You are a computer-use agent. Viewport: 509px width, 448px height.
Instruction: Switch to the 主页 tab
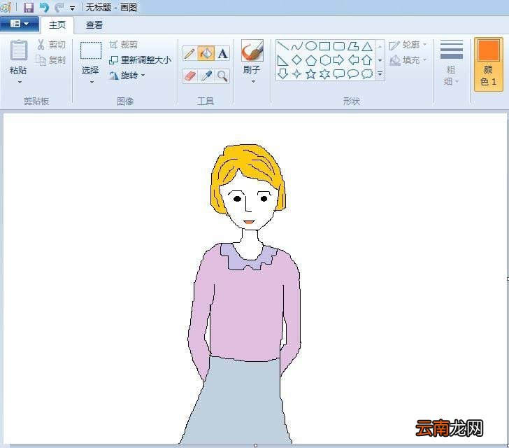57,25
